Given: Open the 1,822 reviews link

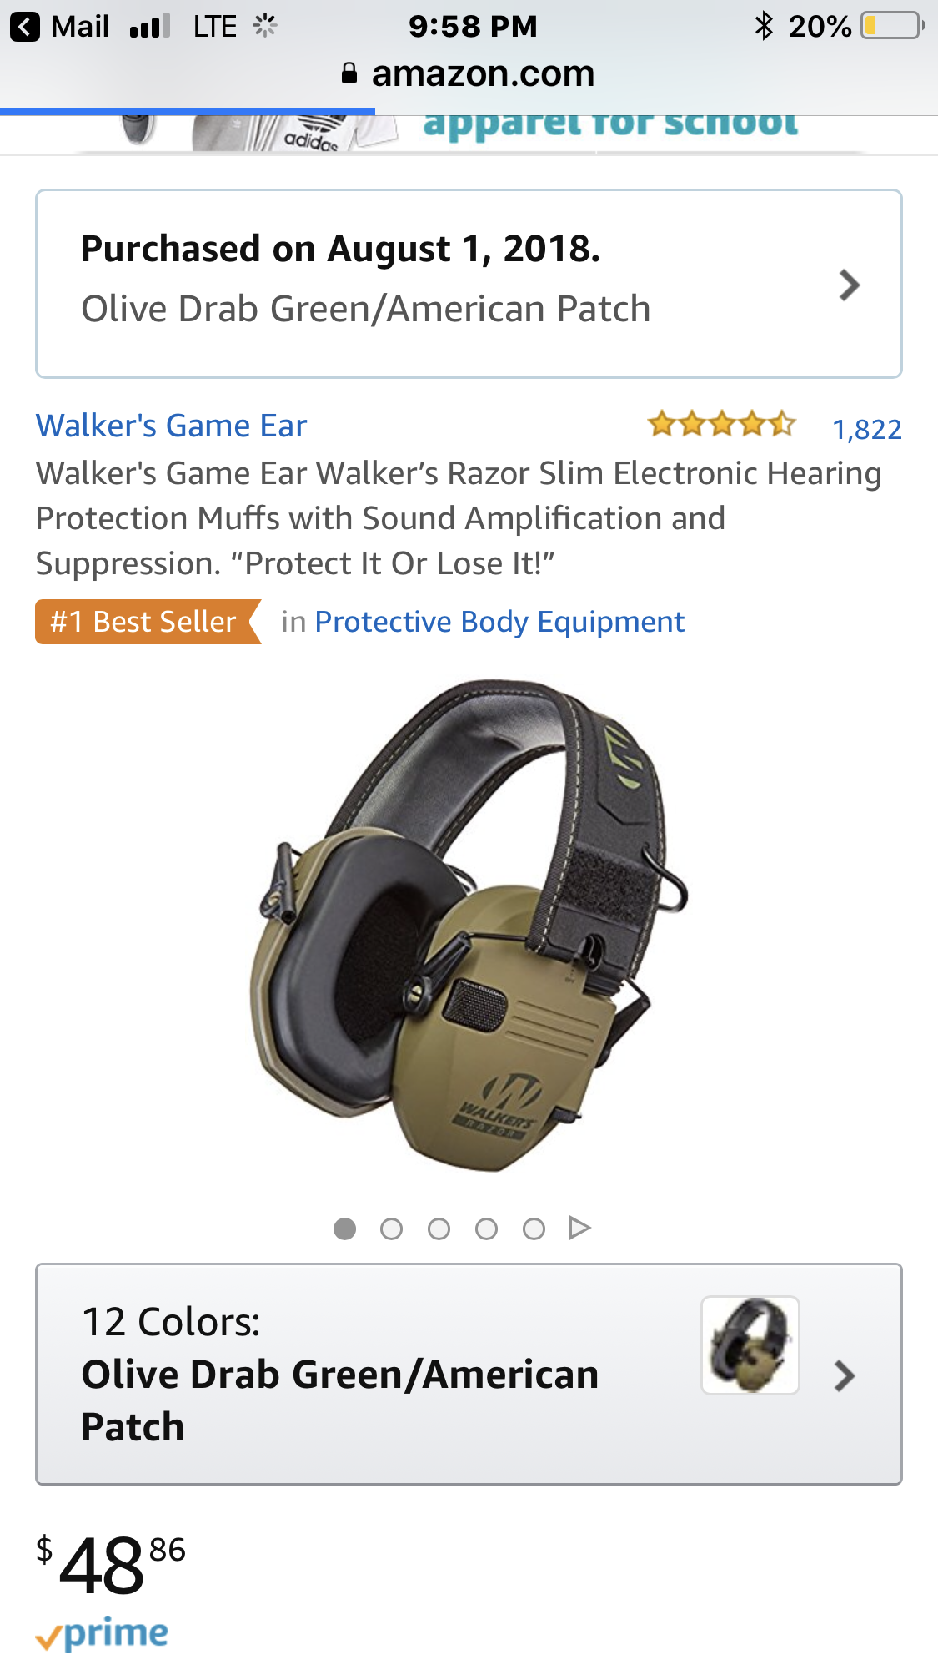Looking at the screenshot, I should pyautogui.click(x=867, y=429).
